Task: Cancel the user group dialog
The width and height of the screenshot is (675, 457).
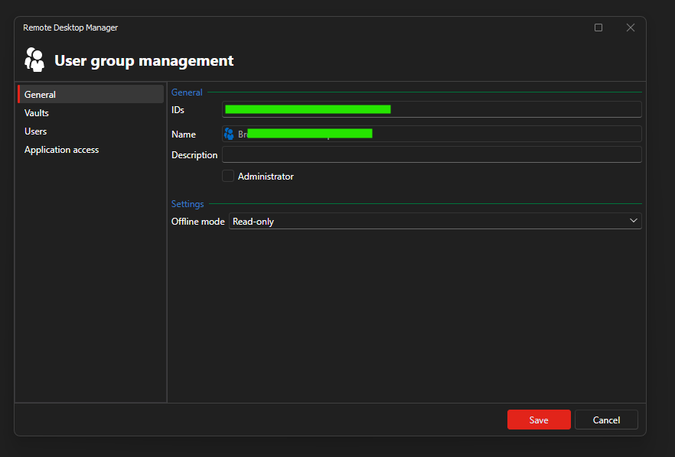Action: click(606, 420)
